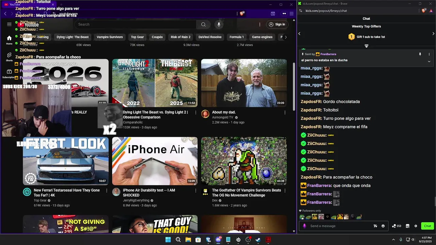436x245 pixels.
Task: Open Shorts in YouTube sidebar
Action: (x=9, y=57)
